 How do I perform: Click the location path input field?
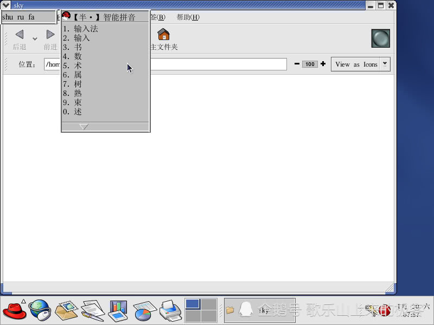click(165, 64)
